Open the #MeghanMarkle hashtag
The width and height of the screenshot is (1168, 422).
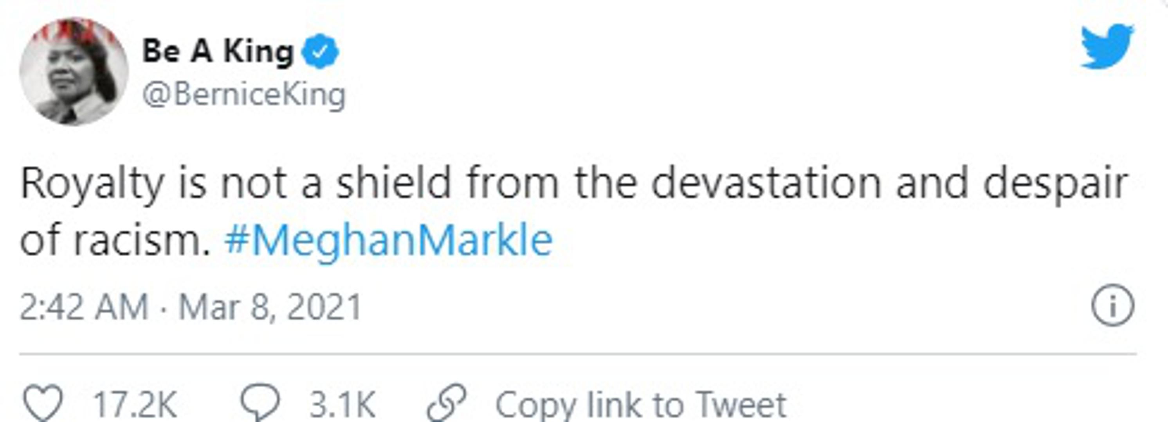(389, 239)
